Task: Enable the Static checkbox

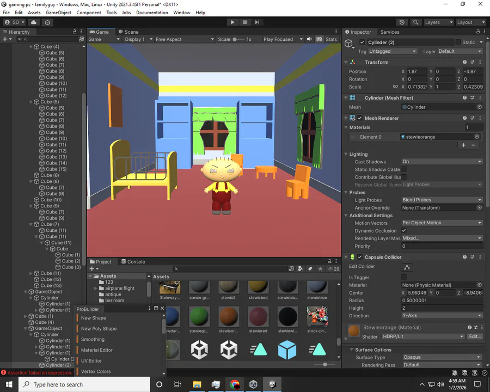Action: click(458, 42)
